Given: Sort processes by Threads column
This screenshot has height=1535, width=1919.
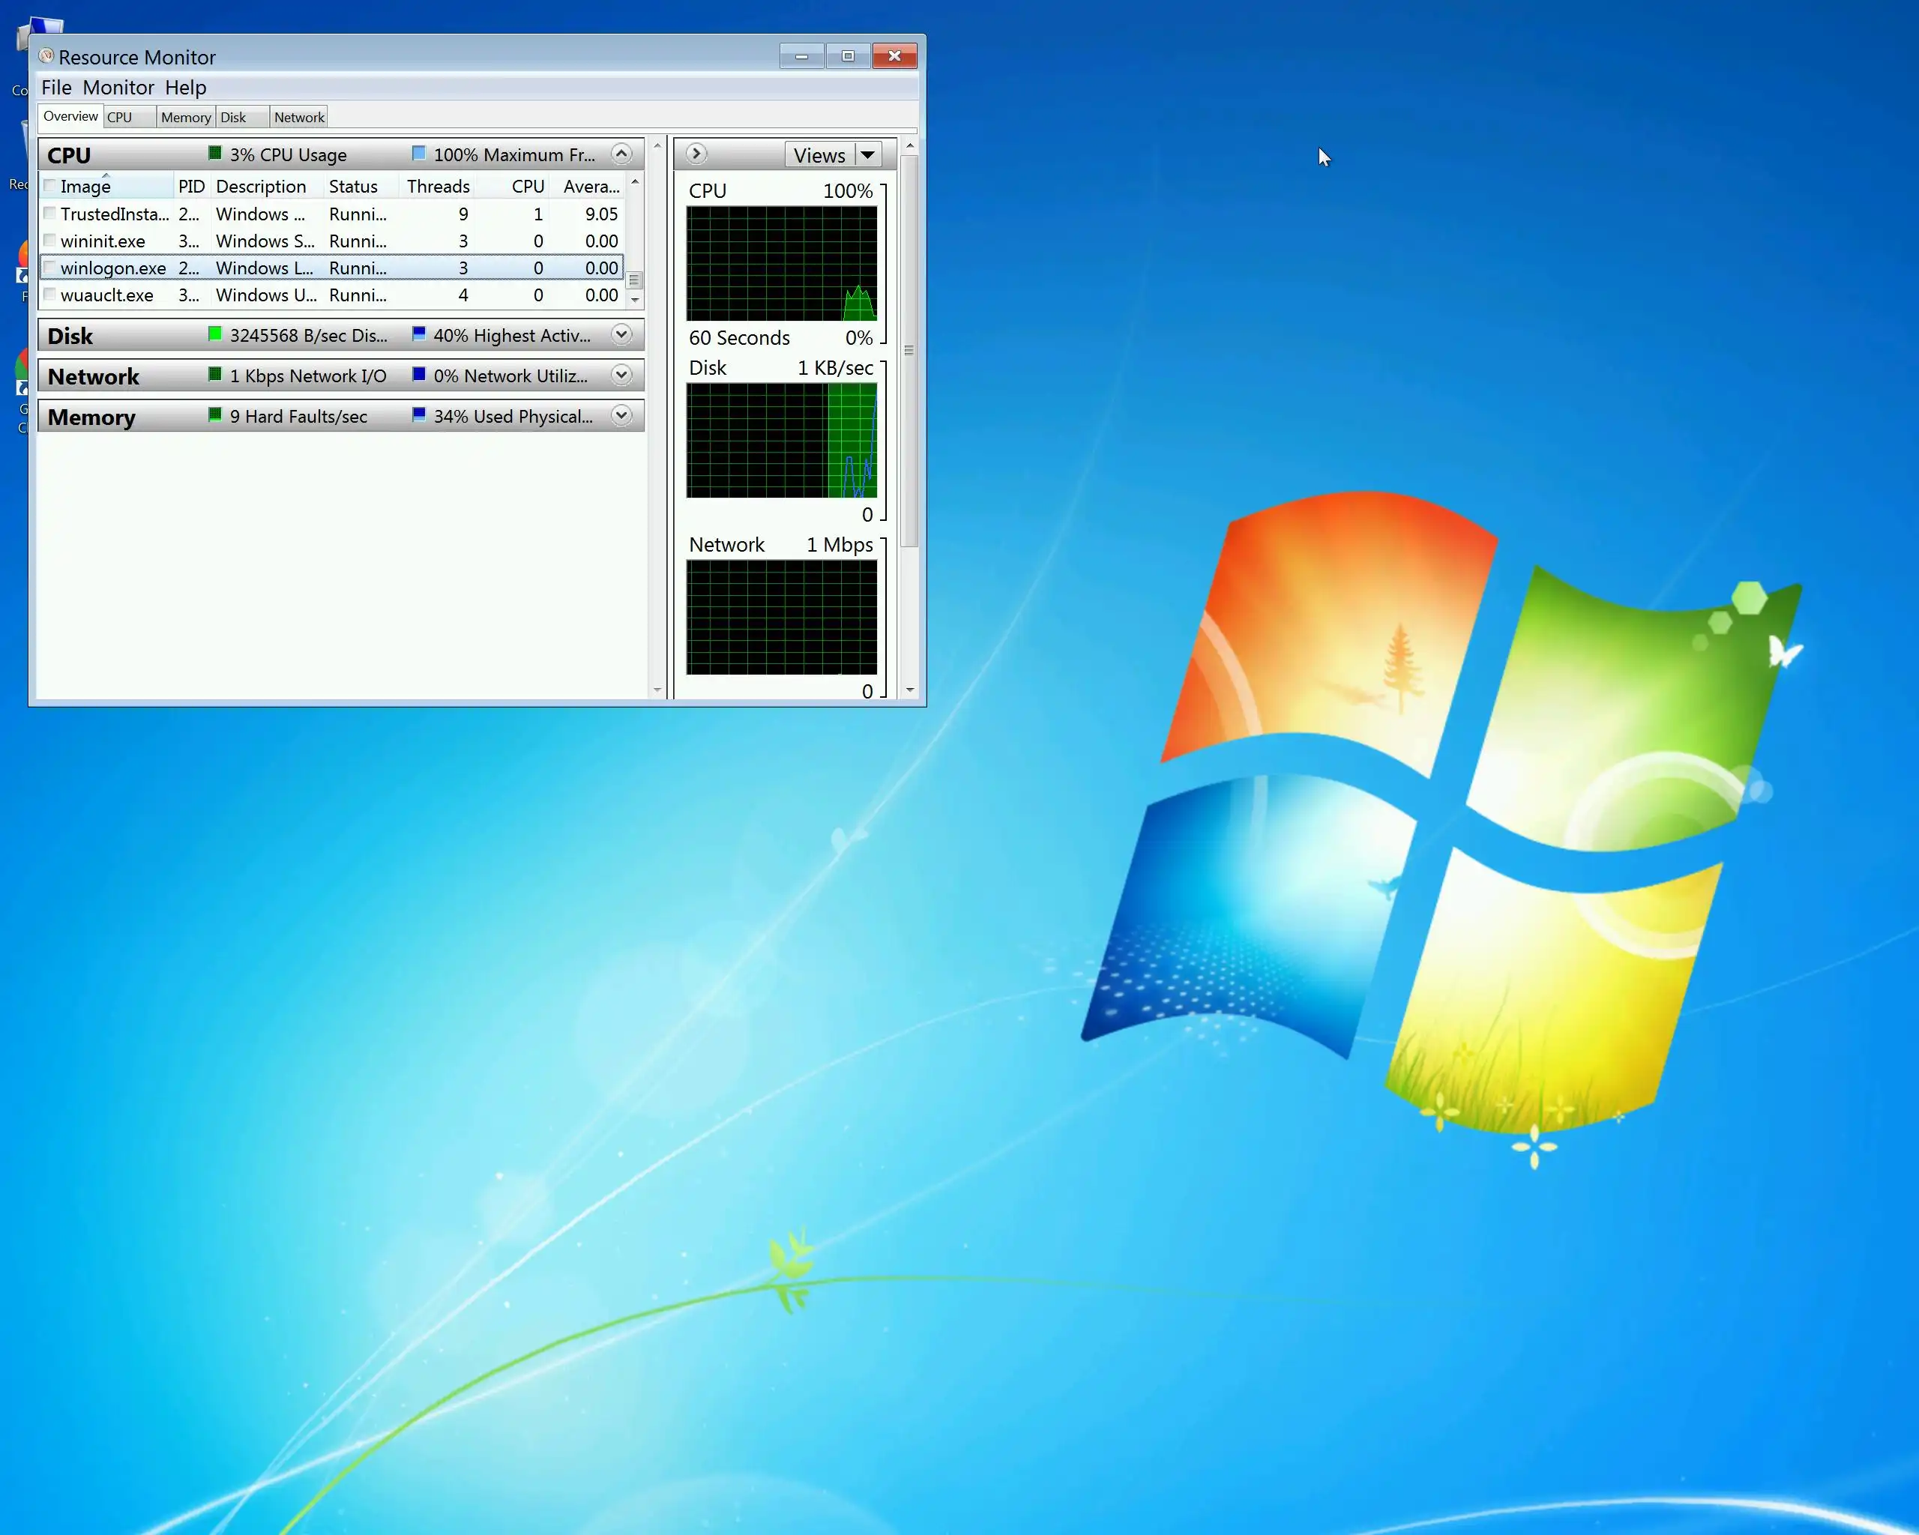Looking at the screenshot, I should [437, 186].
